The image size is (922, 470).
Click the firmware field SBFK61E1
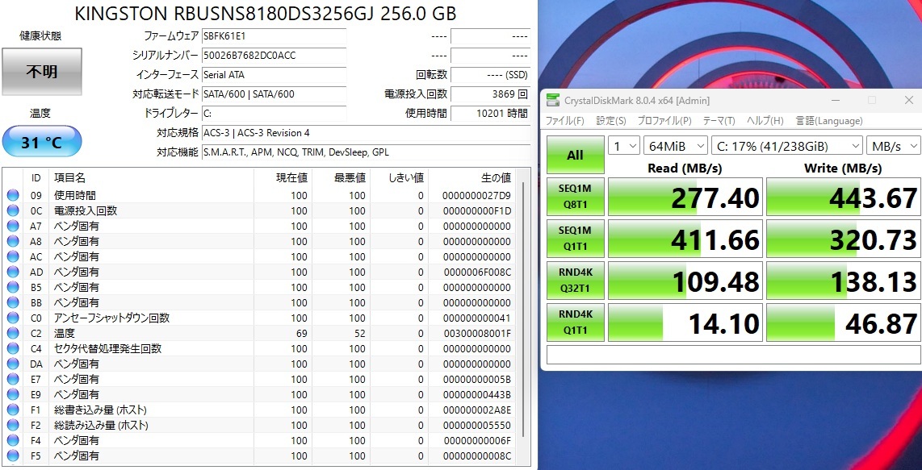274,35
